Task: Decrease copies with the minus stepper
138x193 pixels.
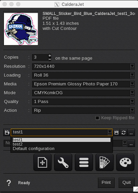Action: click(x=50, y=59)
